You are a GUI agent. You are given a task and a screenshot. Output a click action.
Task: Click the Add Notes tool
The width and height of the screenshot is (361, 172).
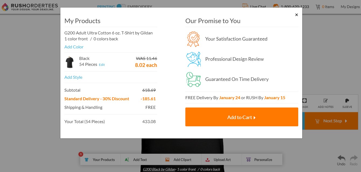click(x=325, y=103)
